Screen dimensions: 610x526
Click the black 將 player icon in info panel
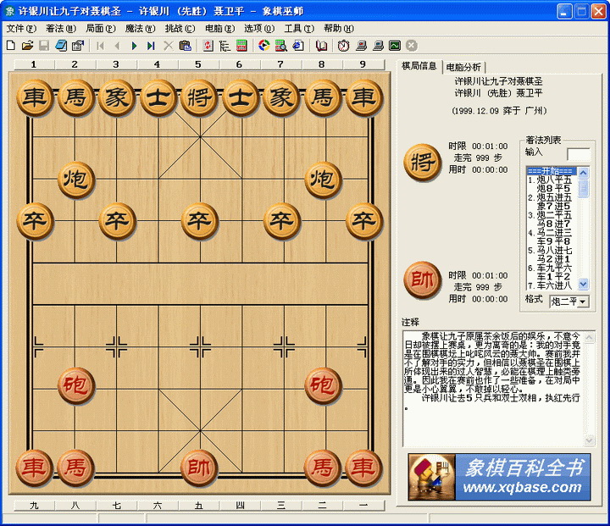pos(422,162)
